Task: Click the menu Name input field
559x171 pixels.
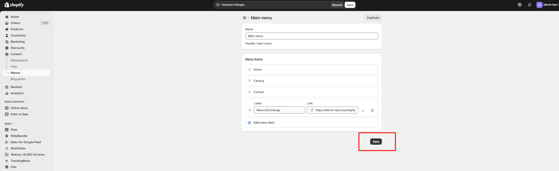Action: pyautogui.click(x=311, y=36)
